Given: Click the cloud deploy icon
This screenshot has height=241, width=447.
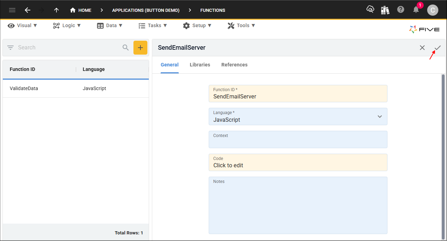Looking at the screenshot, I should pyautogui.click(x=370, y=9).
